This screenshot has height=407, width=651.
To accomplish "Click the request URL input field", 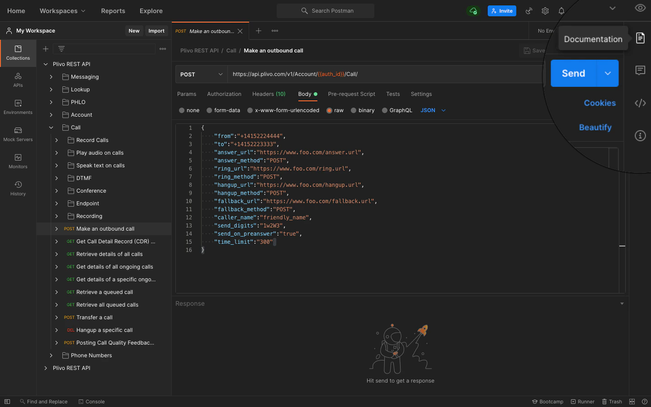I will coord(385,74).
